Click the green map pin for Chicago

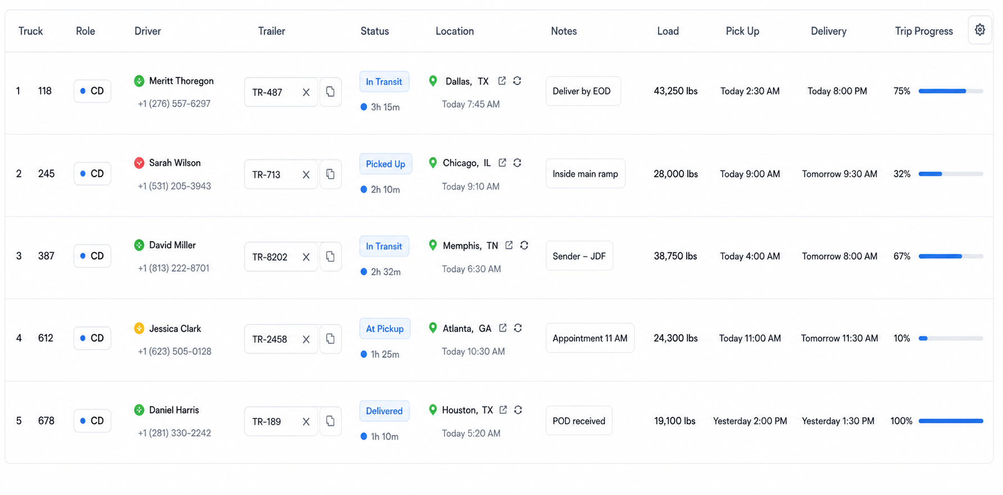point(433,163)
